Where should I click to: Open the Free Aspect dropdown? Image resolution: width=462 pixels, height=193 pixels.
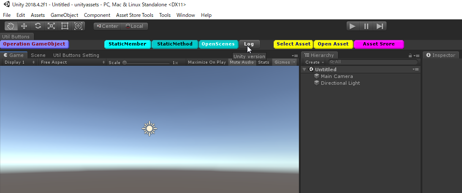coord(73,62)
